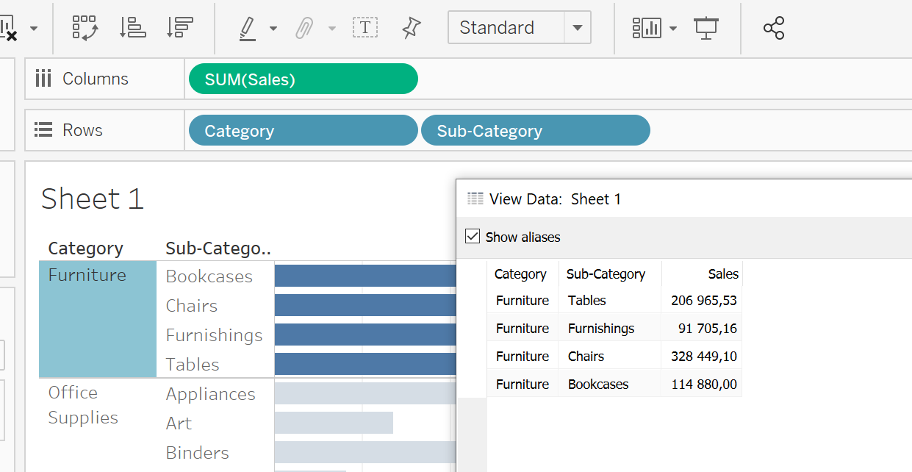
Task: Click Category column header in View Data
Action: pyautogui.click(x=520, y=274)
